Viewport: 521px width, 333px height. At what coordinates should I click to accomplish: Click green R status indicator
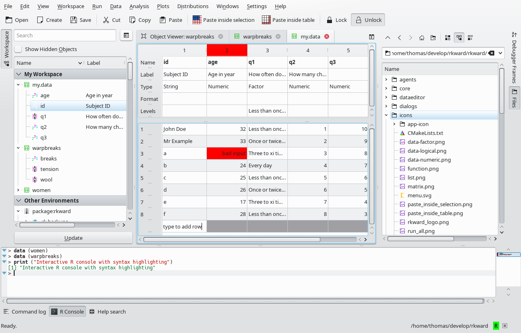pyautogui.click(x=496, y=326)
